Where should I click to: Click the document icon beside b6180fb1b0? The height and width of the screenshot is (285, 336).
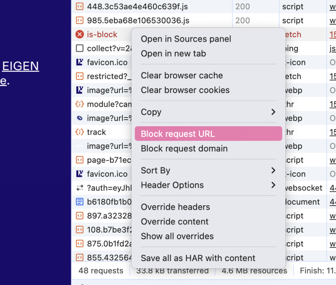[x=79, y=202]
